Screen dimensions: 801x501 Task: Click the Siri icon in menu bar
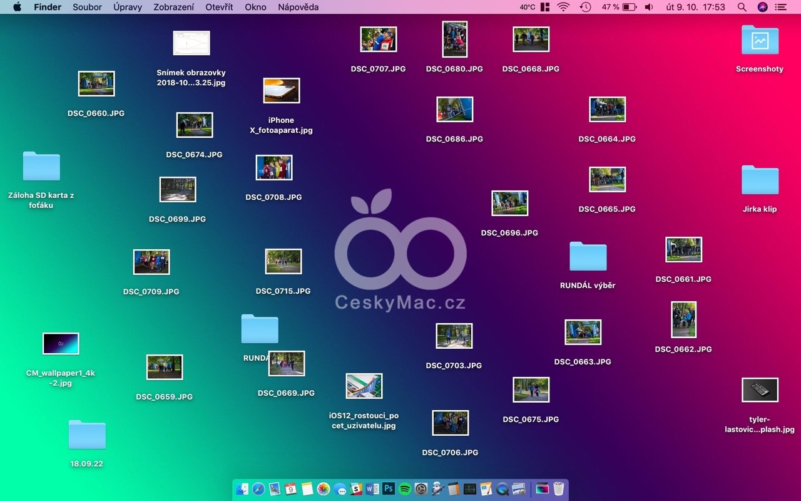(x=762, y=7)
